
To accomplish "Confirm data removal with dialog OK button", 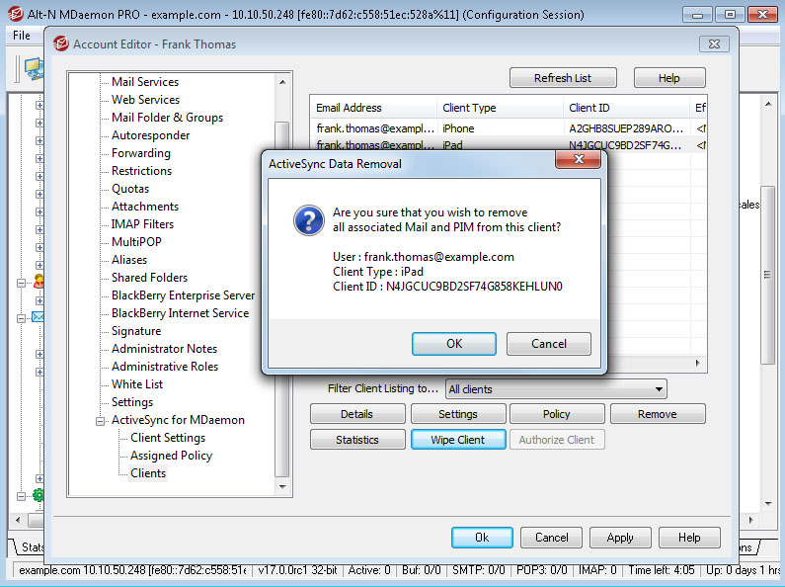I will (x=453, y=344).
